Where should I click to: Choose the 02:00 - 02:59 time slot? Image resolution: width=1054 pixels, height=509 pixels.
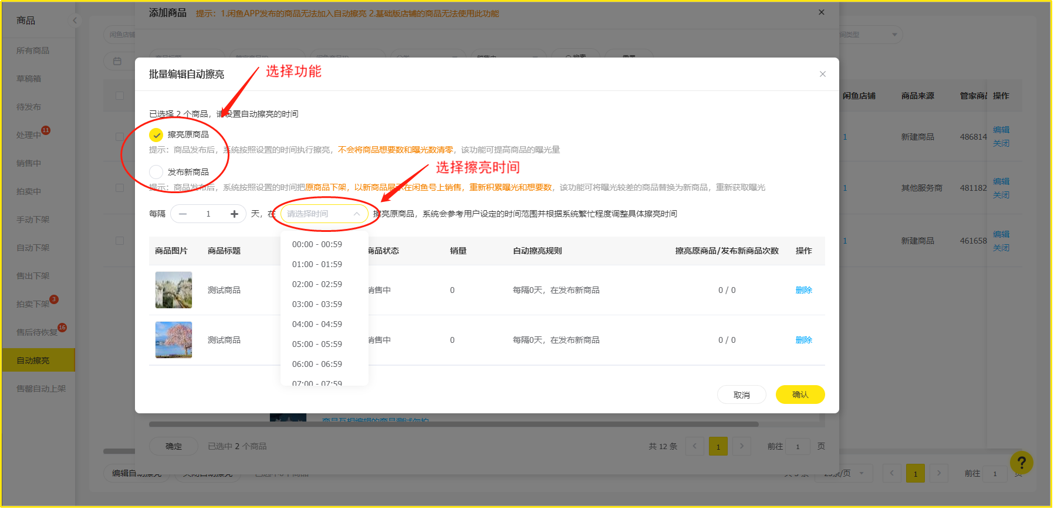pos(317,284)
